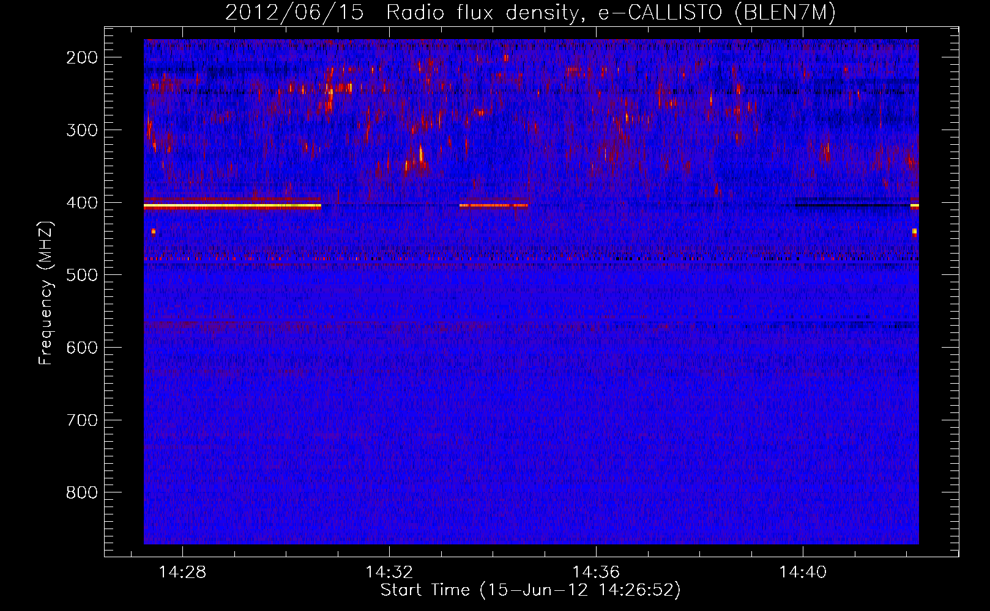Click the short 400 MHz band near 14:34
Image resolution: width=990 pixels, height=611 pixels.
coord(494,206)
